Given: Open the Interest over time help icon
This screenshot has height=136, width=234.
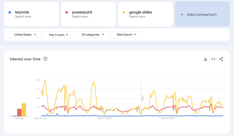Looking at the screenshot, I should 45,59.
